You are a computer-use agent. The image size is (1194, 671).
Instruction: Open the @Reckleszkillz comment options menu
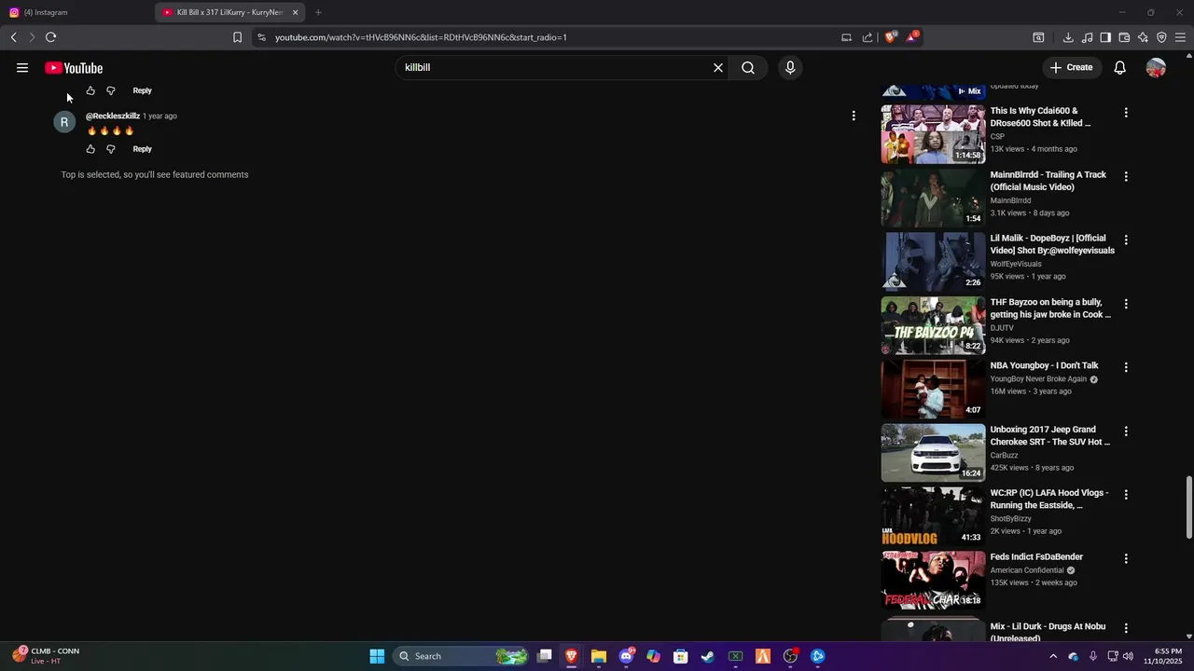(x=853, y=116)
